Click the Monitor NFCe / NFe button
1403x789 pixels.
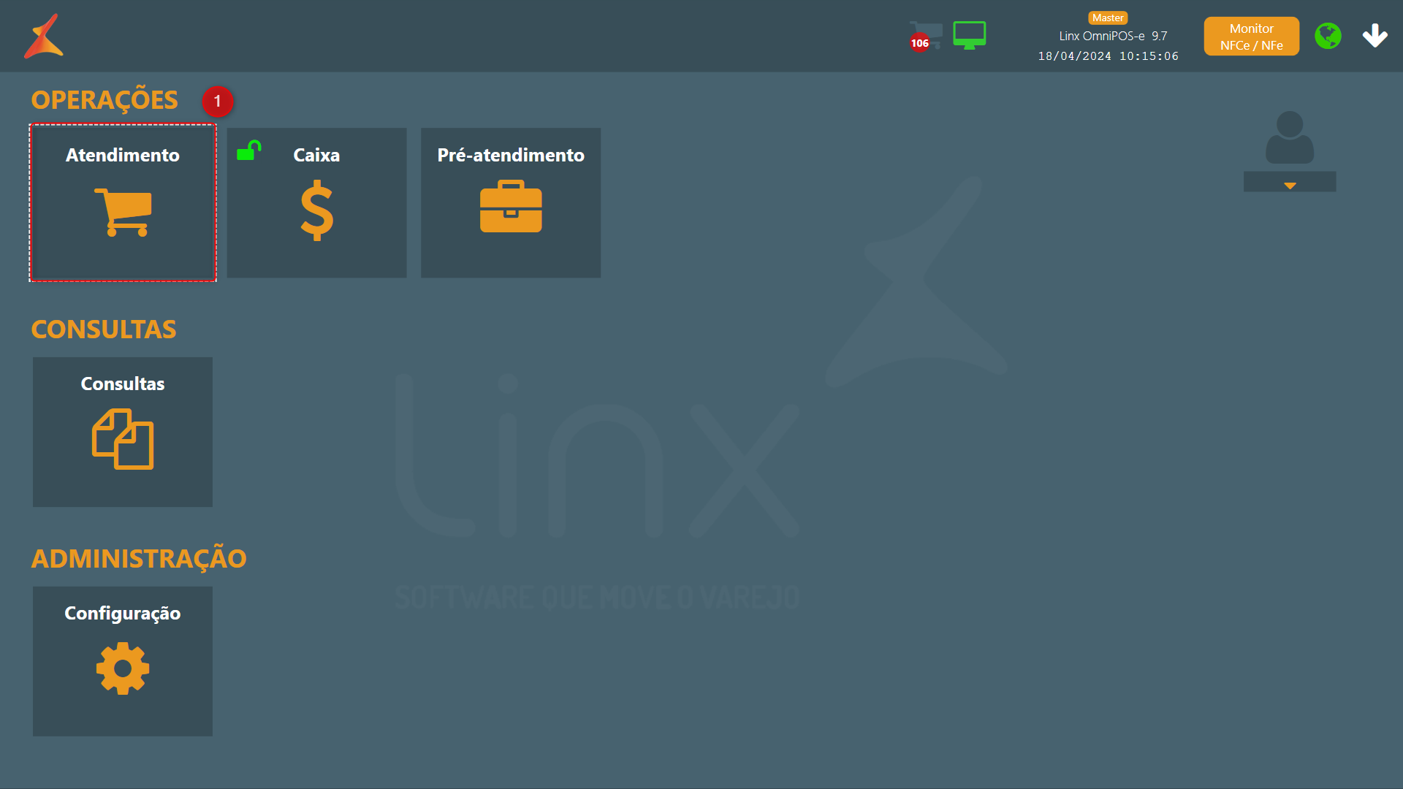(x=1251, y=37)
